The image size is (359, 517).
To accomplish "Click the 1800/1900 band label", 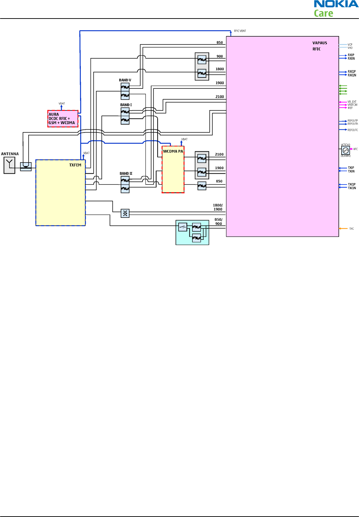I will pos(218,207).
